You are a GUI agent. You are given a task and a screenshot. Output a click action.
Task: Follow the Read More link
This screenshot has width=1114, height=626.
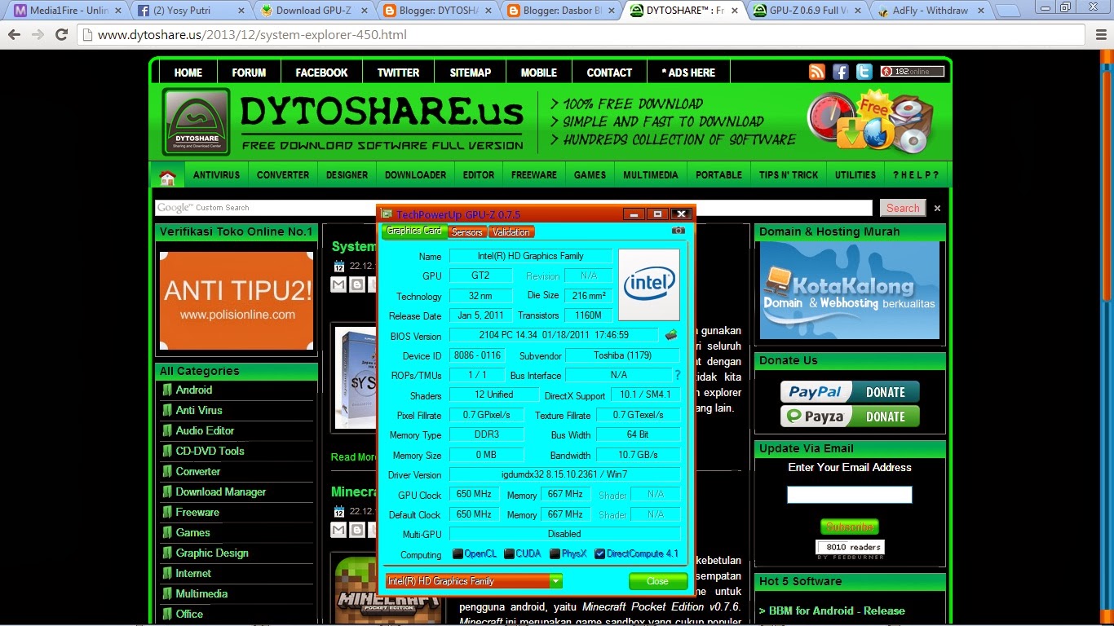click(x=354, y=457)
